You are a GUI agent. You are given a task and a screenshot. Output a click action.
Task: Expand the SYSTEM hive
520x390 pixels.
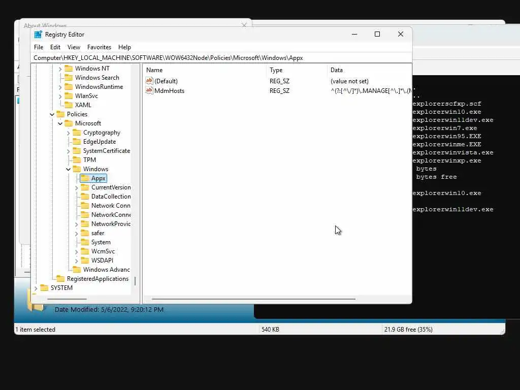(36, 288)
